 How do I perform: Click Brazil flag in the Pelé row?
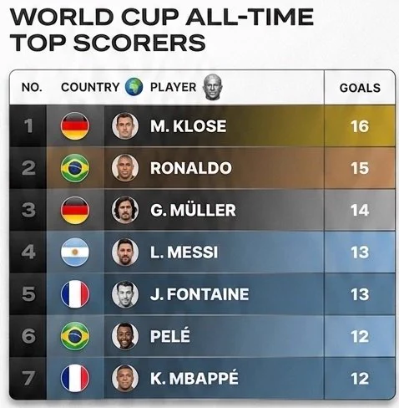point(75,336)
